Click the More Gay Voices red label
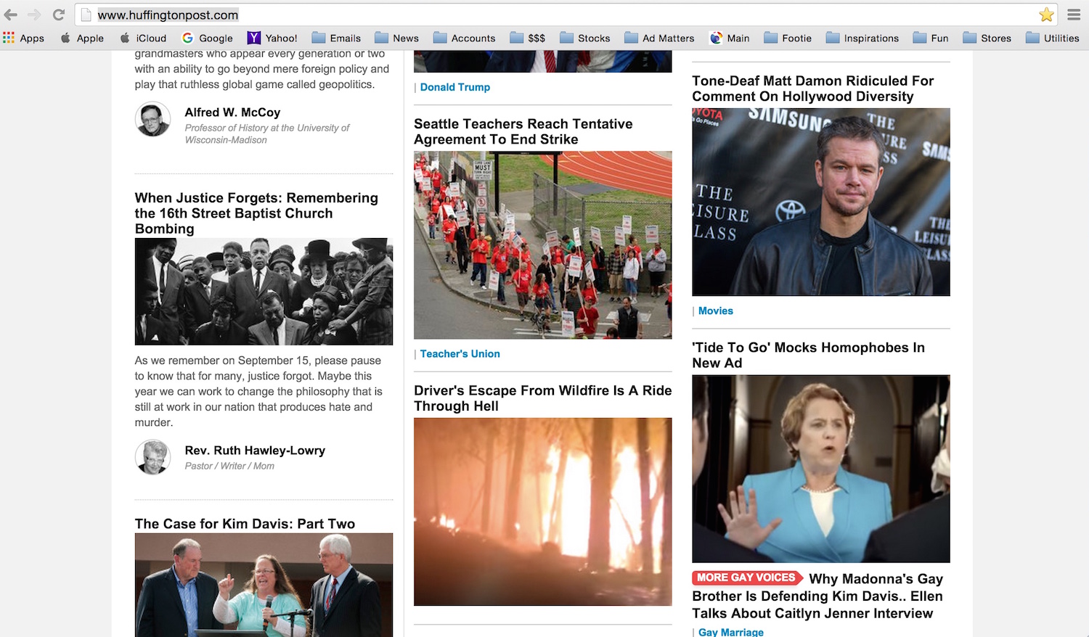The height and width of the screenshot is (637, 1089). (746, 578)
